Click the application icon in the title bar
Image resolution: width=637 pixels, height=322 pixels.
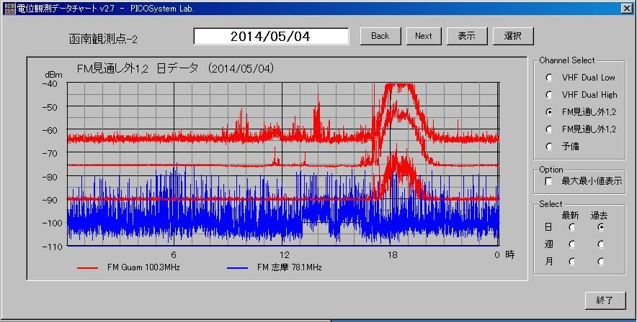(9, 9)
